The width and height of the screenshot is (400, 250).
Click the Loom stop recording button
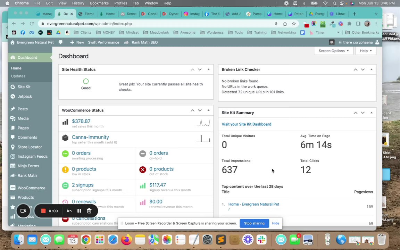pyautogui.click(x=43, y=211)
